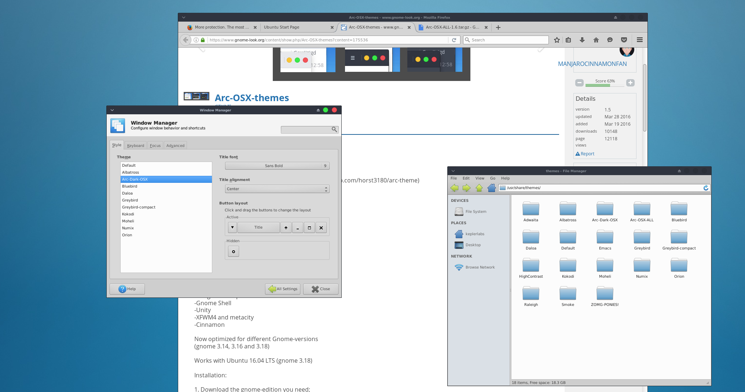The image size is (745, 392).
Task: Vote up using the plus score button
Action: click(x=630, y=83)
